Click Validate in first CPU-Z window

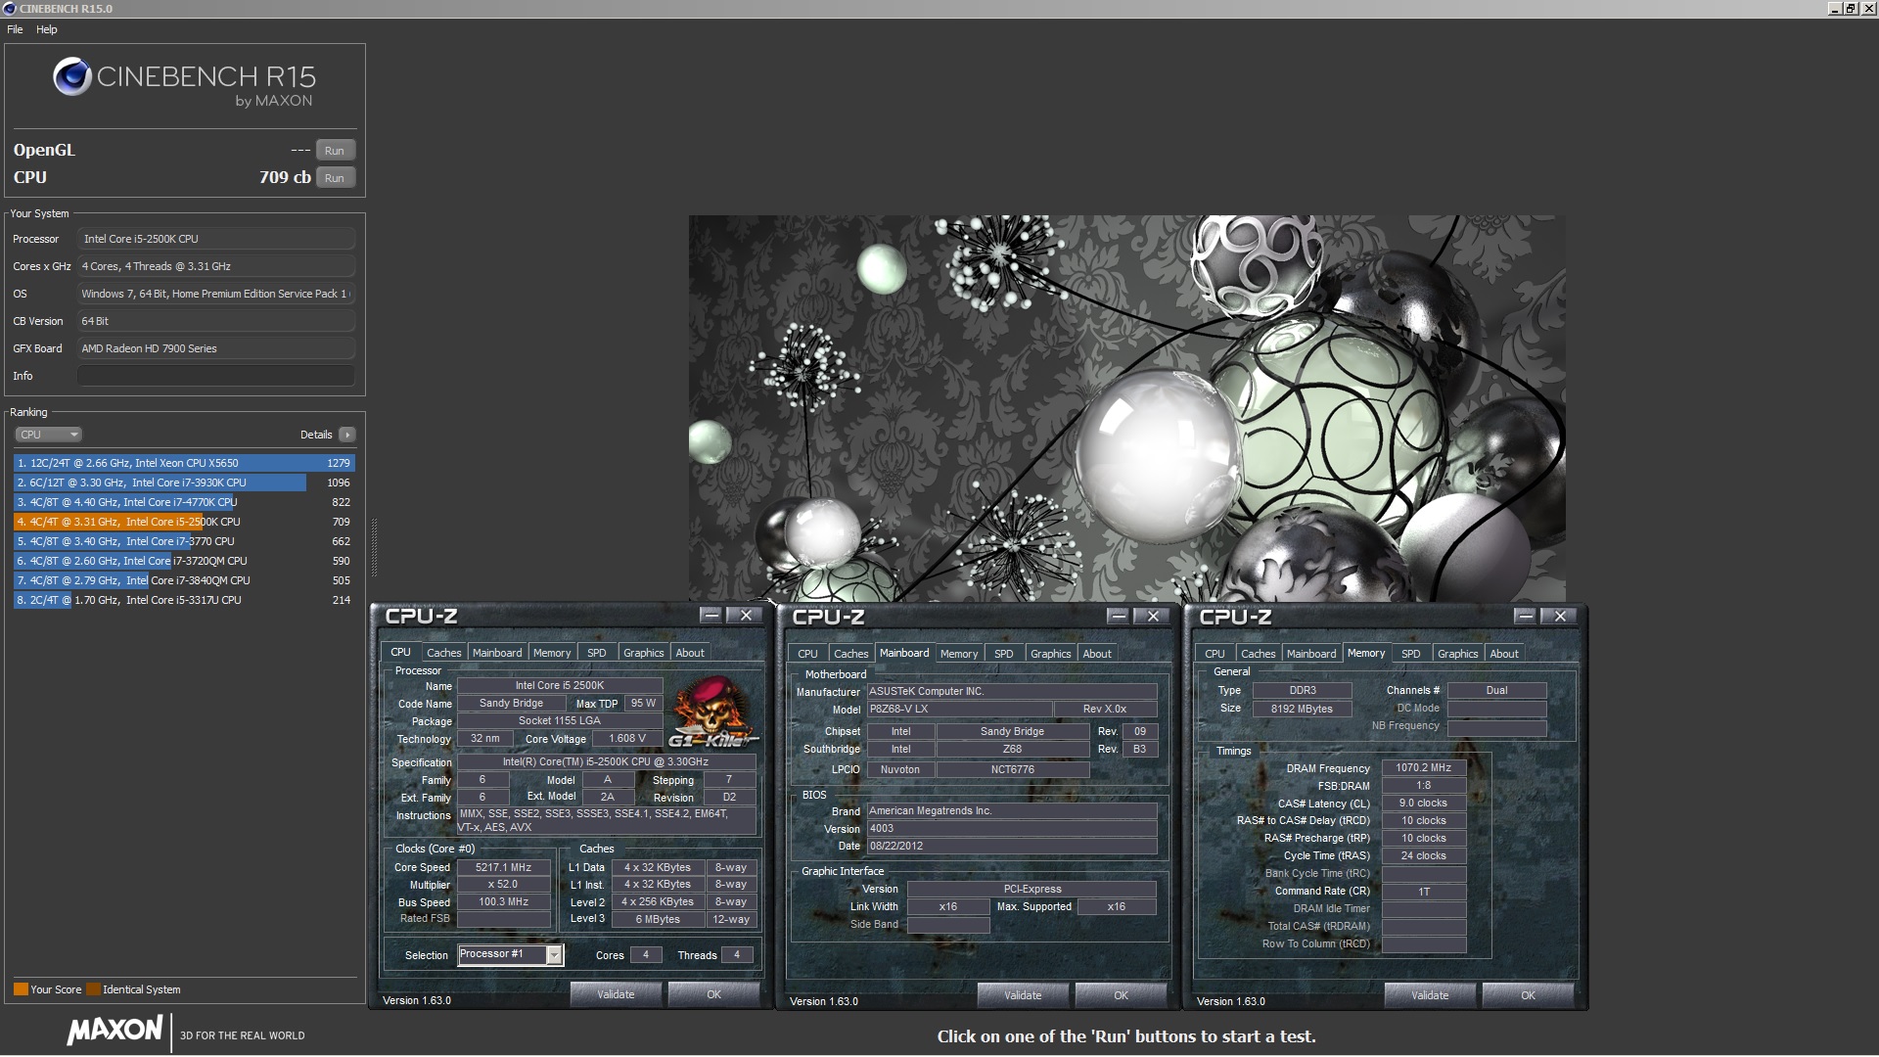click(x=616, y=994)
